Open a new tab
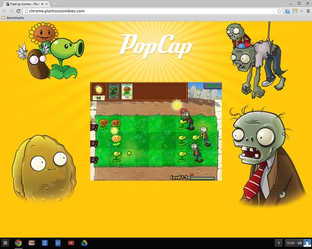312x249 pixels. 54,4
